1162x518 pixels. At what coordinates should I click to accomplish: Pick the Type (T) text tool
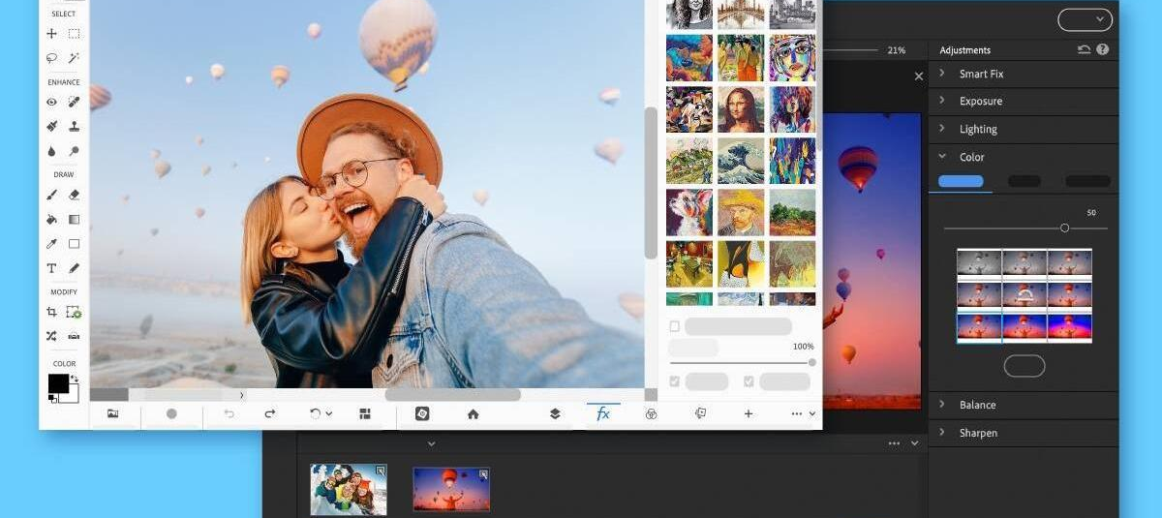(52, 268)
